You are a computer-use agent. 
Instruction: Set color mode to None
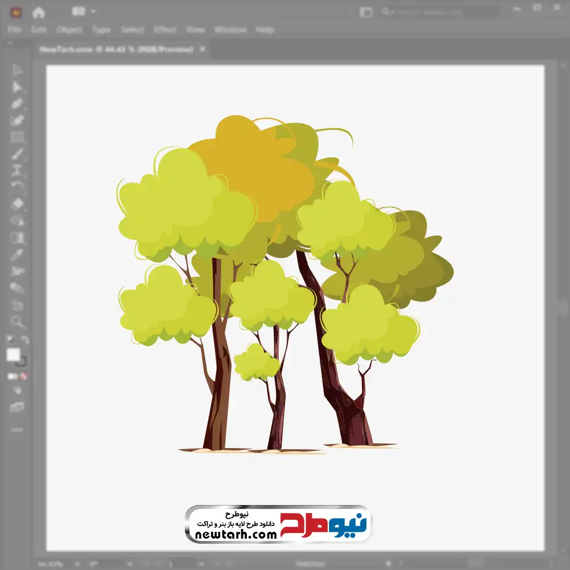point(24,376)
